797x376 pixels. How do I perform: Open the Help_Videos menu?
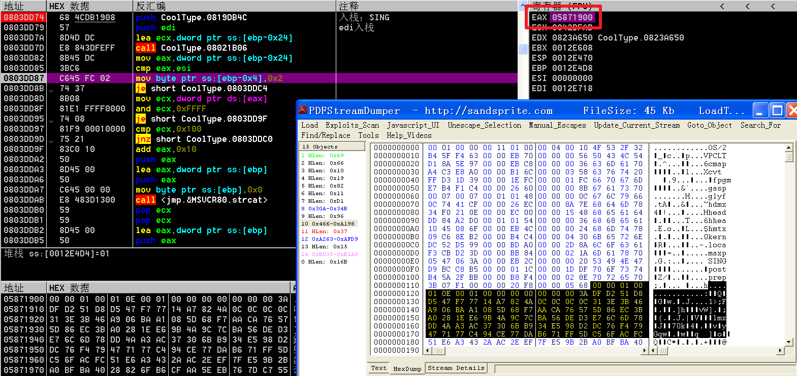tap(409, 135)
